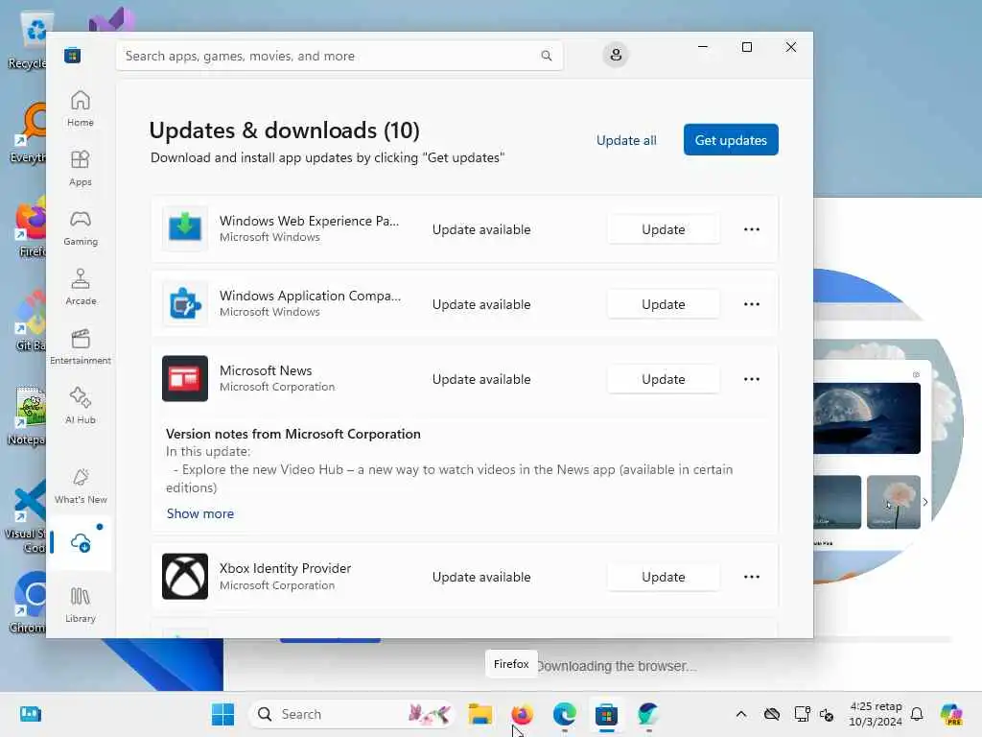Open more options for Windows Web Experience Pack
The width and height of the screenshot is (982, 737).
click(752, 229)
